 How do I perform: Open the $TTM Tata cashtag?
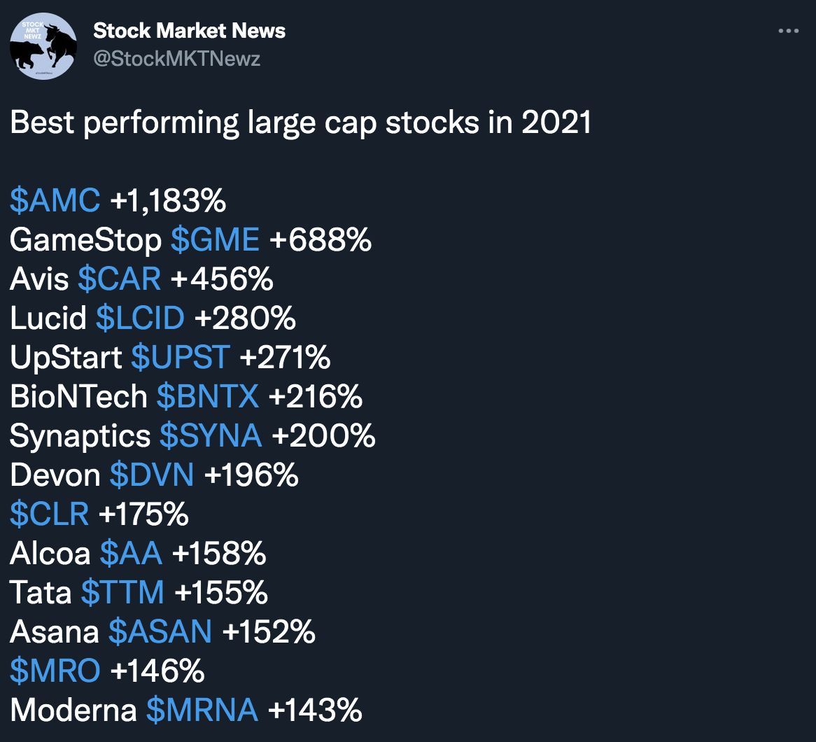(122, 593)
